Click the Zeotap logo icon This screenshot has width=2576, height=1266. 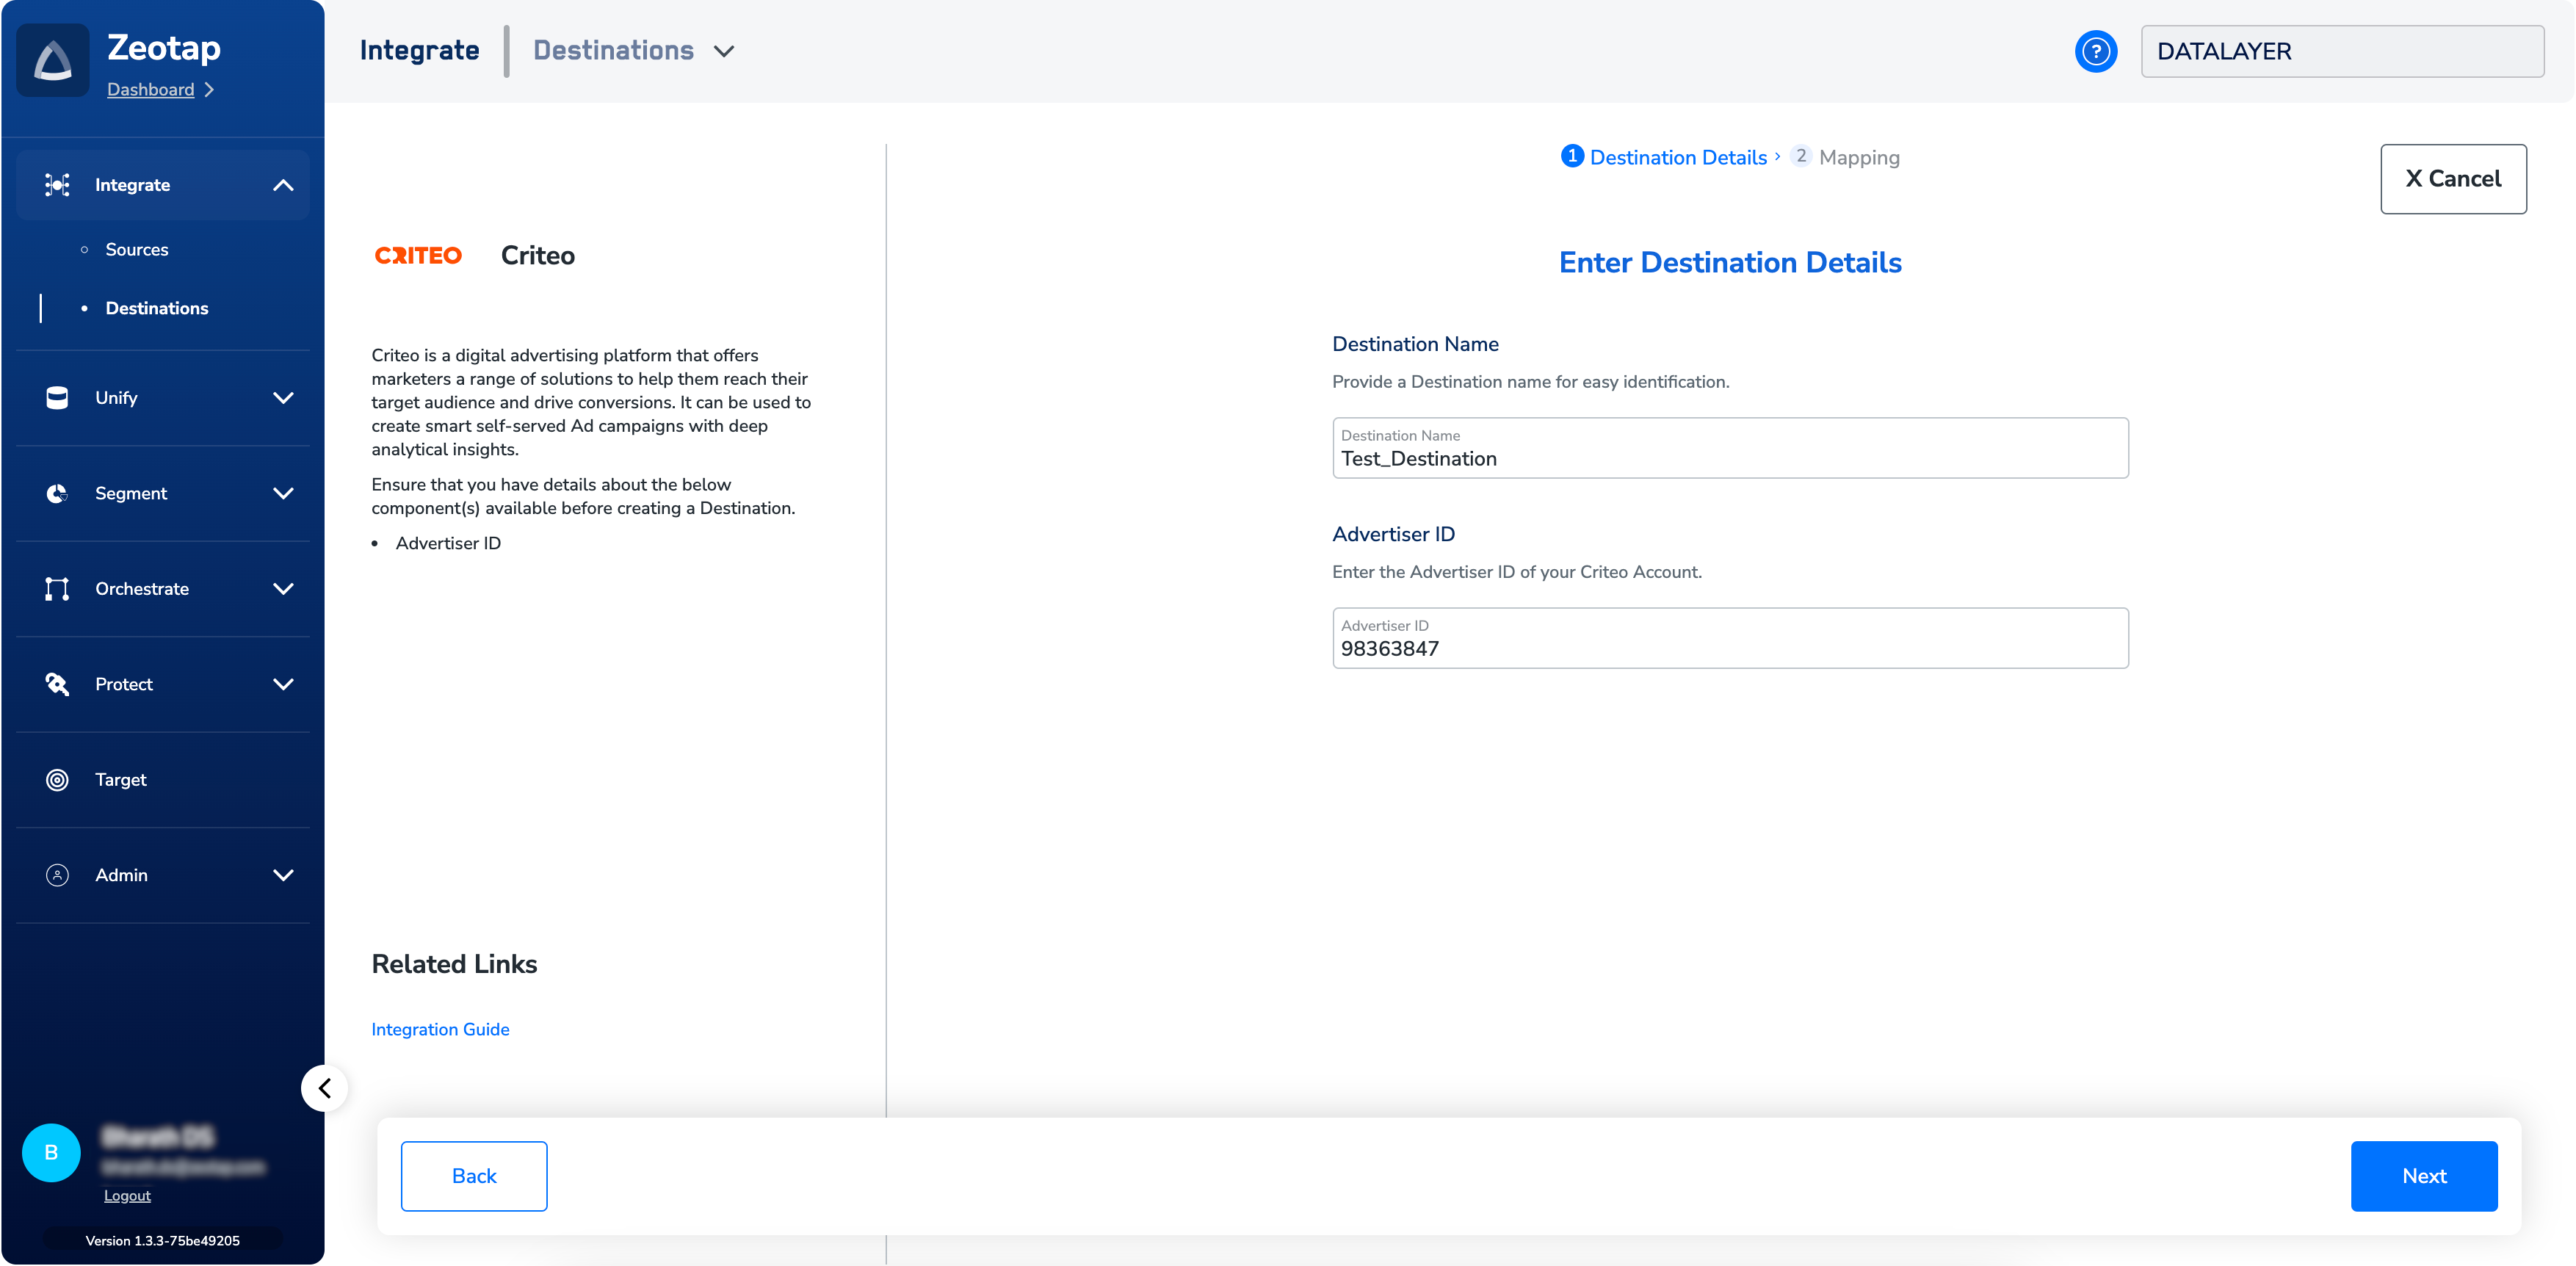point(53,62)
